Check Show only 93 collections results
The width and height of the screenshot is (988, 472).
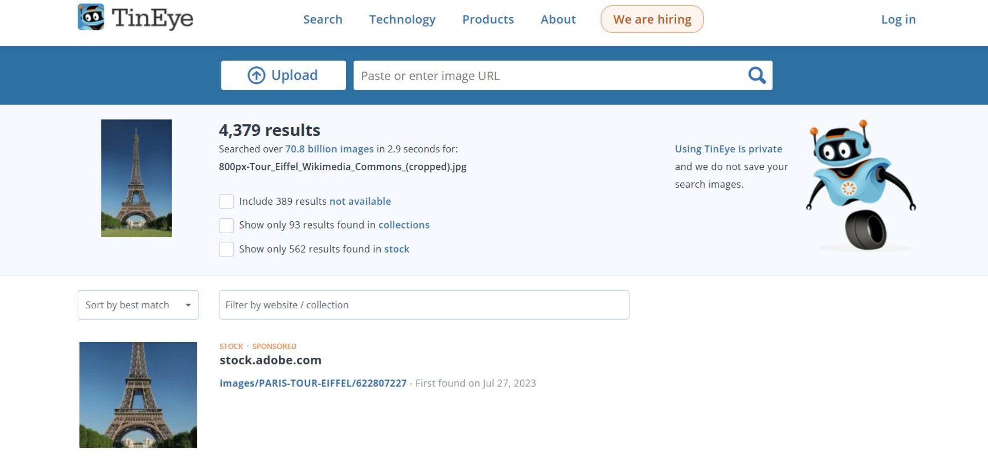point(226,225)
